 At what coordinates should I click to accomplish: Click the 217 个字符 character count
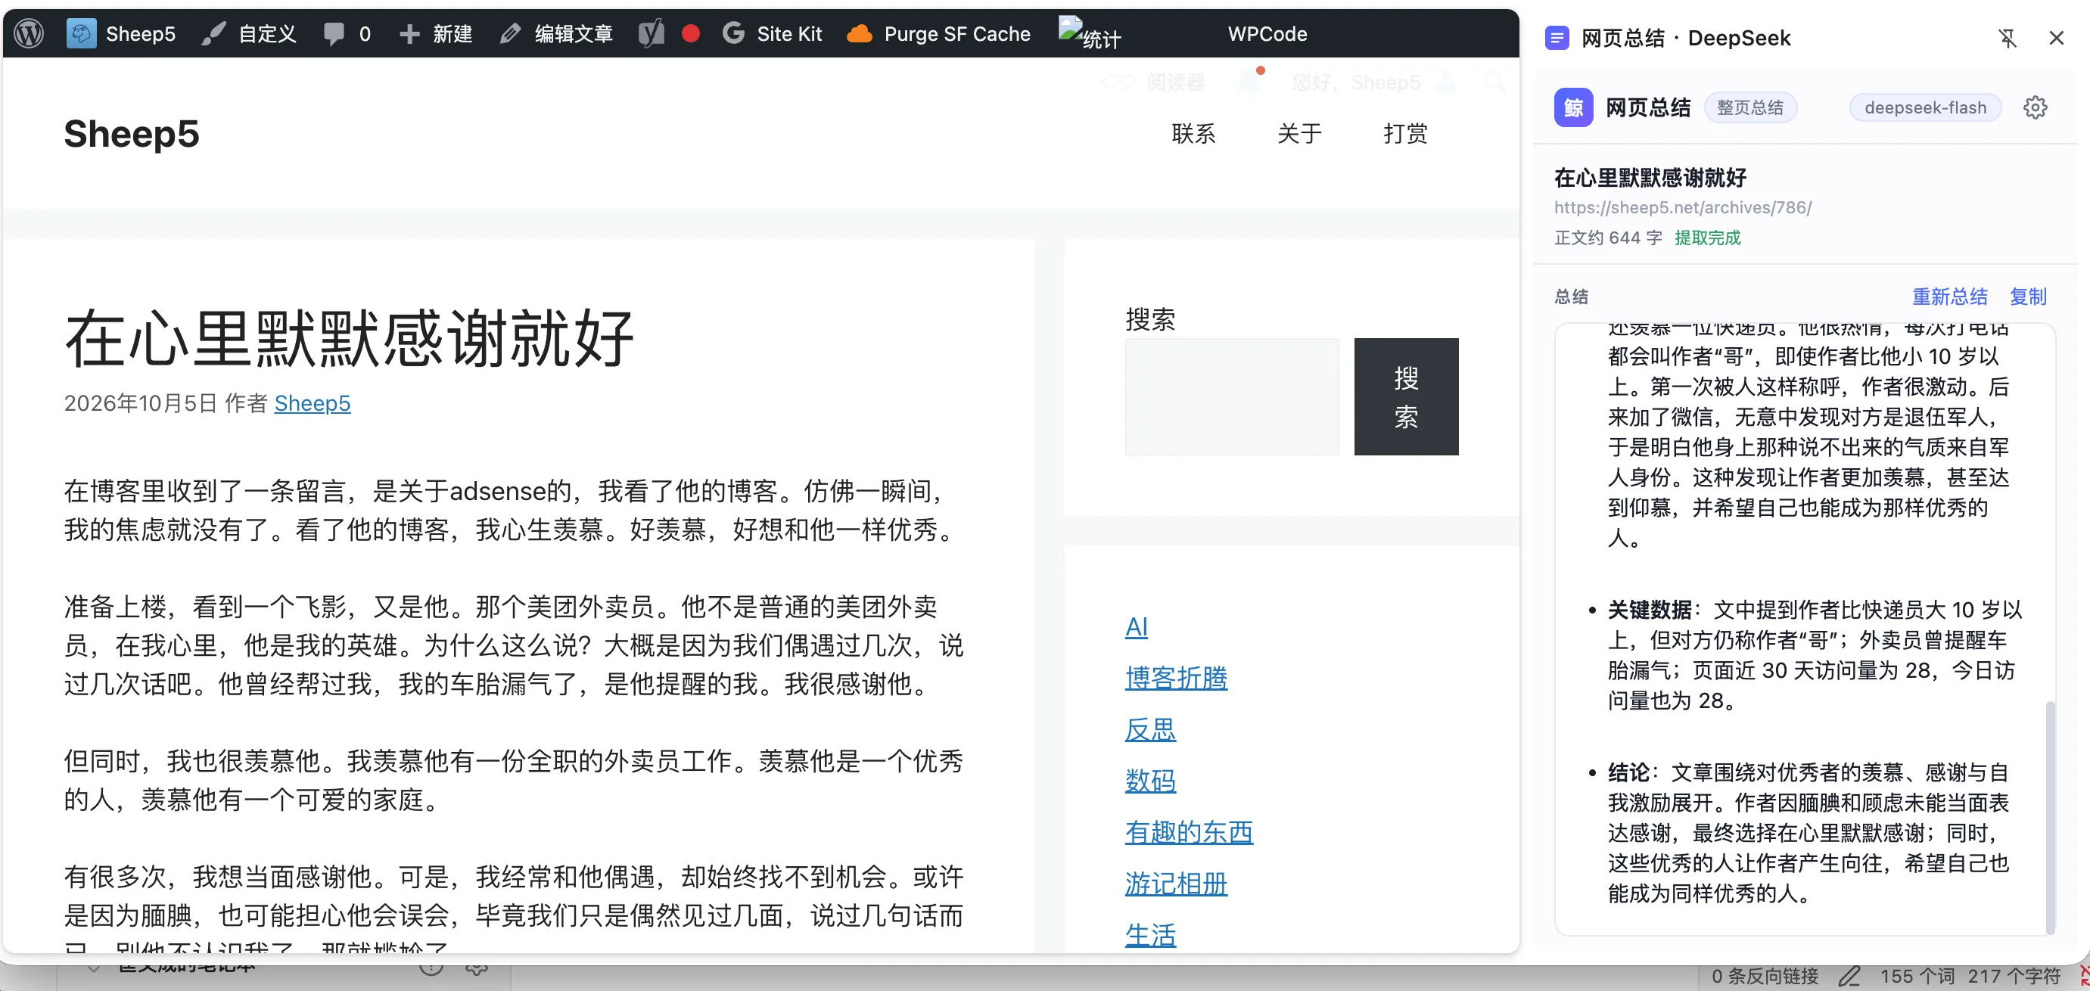2014,976
